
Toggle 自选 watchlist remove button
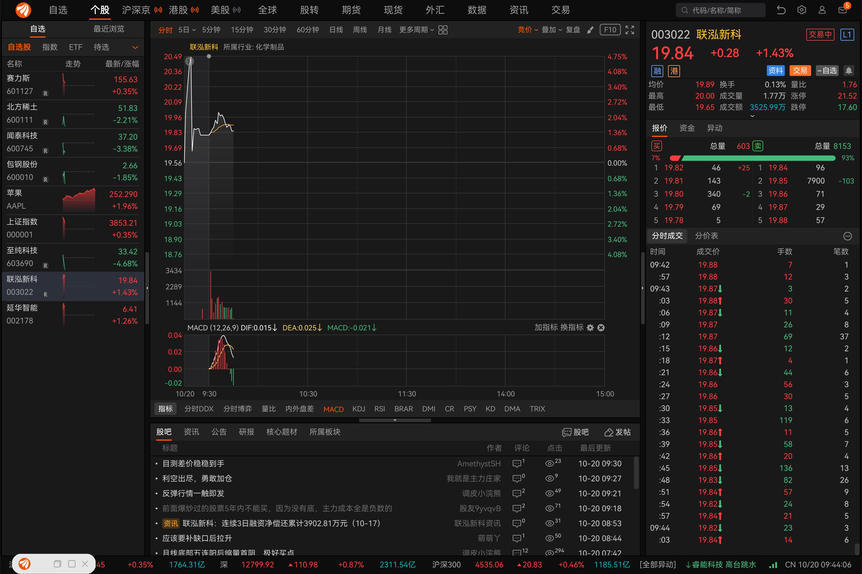coord(828,71)
